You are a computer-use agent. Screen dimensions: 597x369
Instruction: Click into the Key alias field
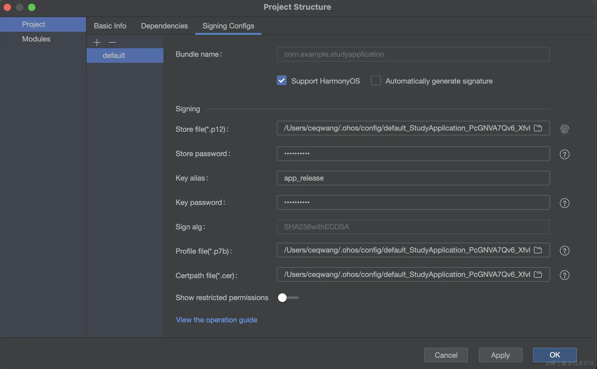(413, 178)
